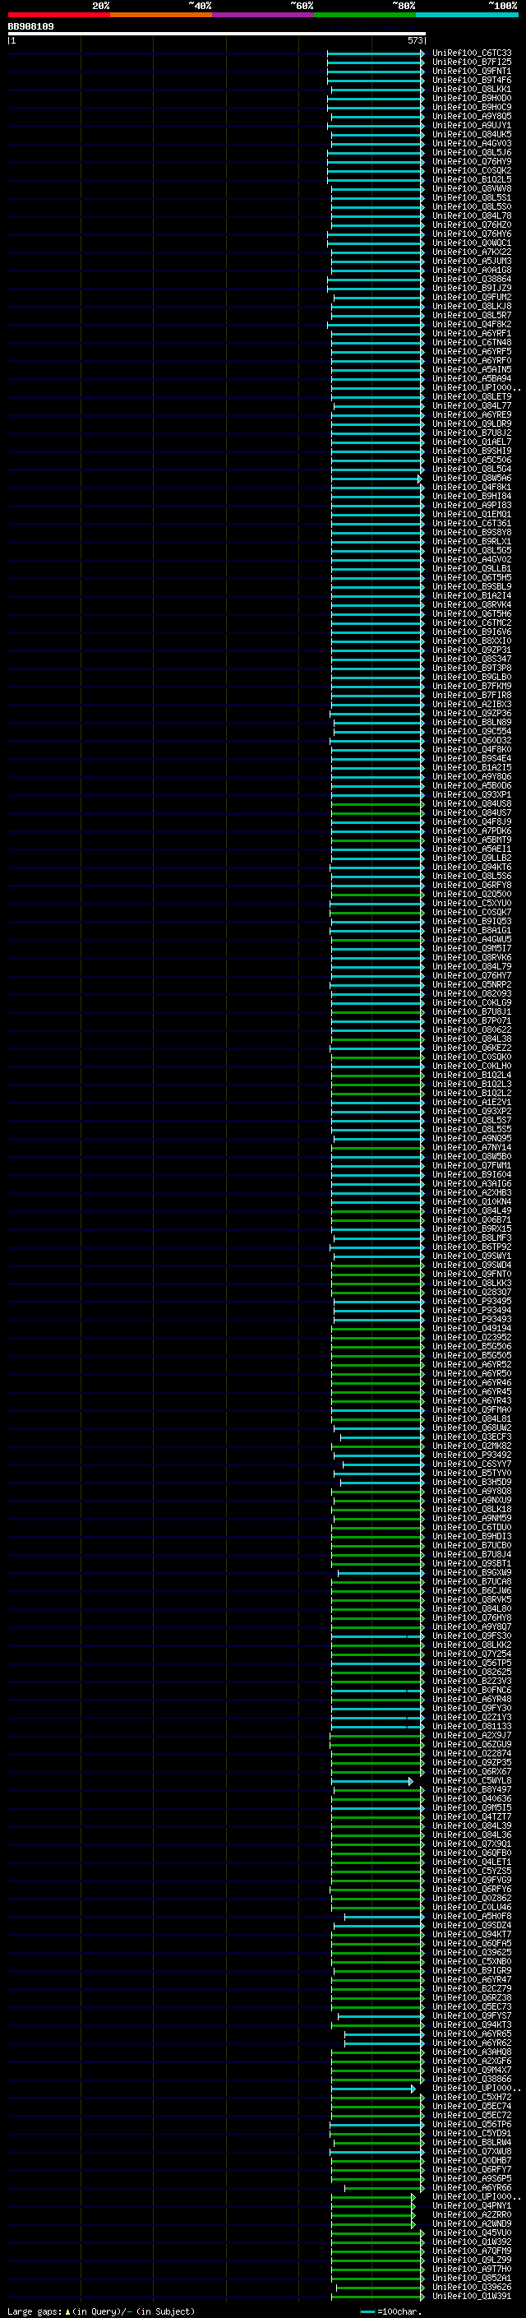The image size is (526, 2318).
Task: Select hit label UniRef100_A9NQ95
Action: click(472, 1138)
